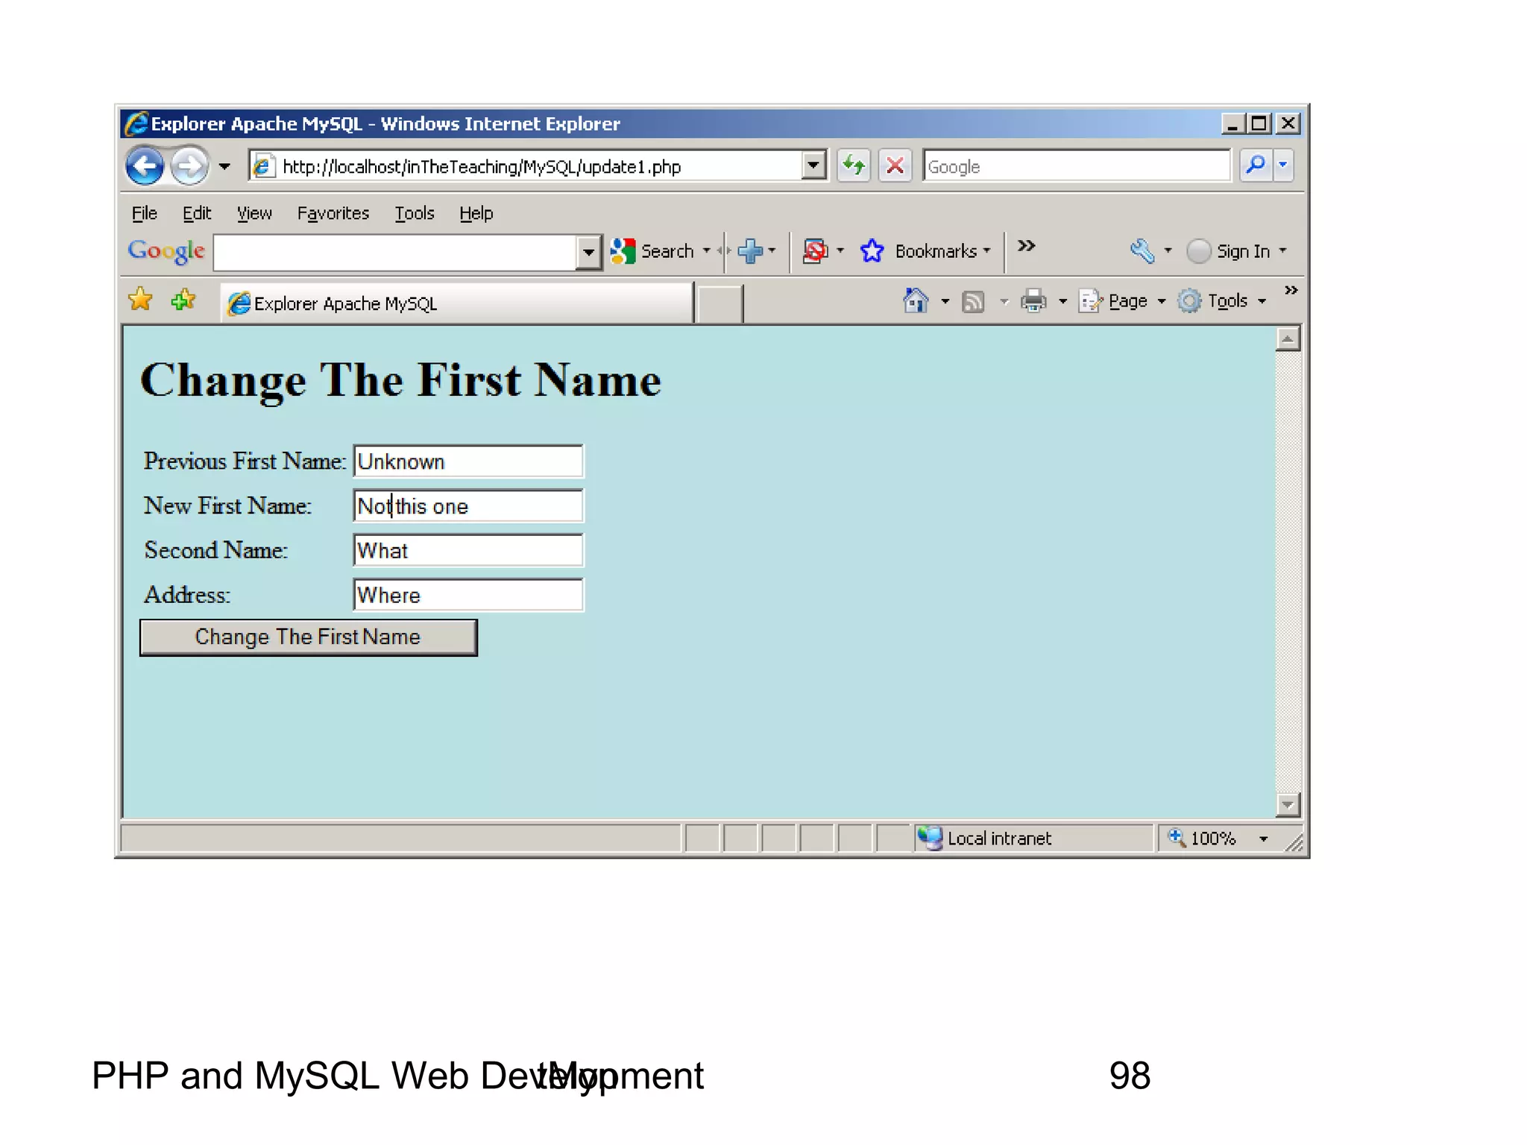
Task: Click the Address field
Action: [x=468, y=595]
